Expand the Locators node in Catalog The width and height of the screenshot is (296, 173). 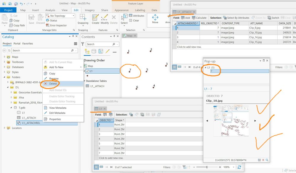(x=4, y=128)
